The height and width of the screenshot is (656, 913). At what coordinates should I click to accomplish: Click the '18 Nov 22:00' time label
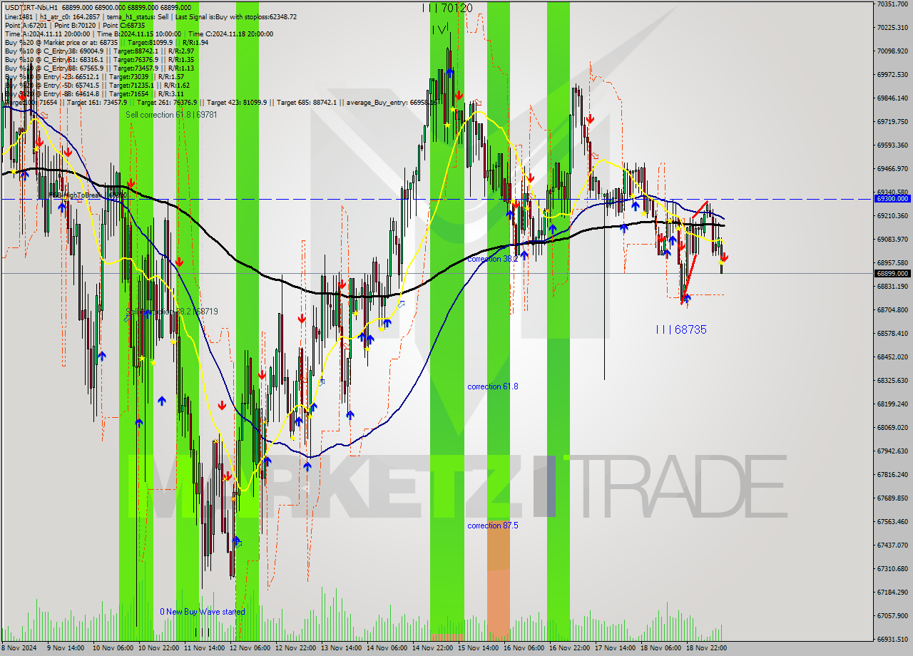(x=706, y=648)
